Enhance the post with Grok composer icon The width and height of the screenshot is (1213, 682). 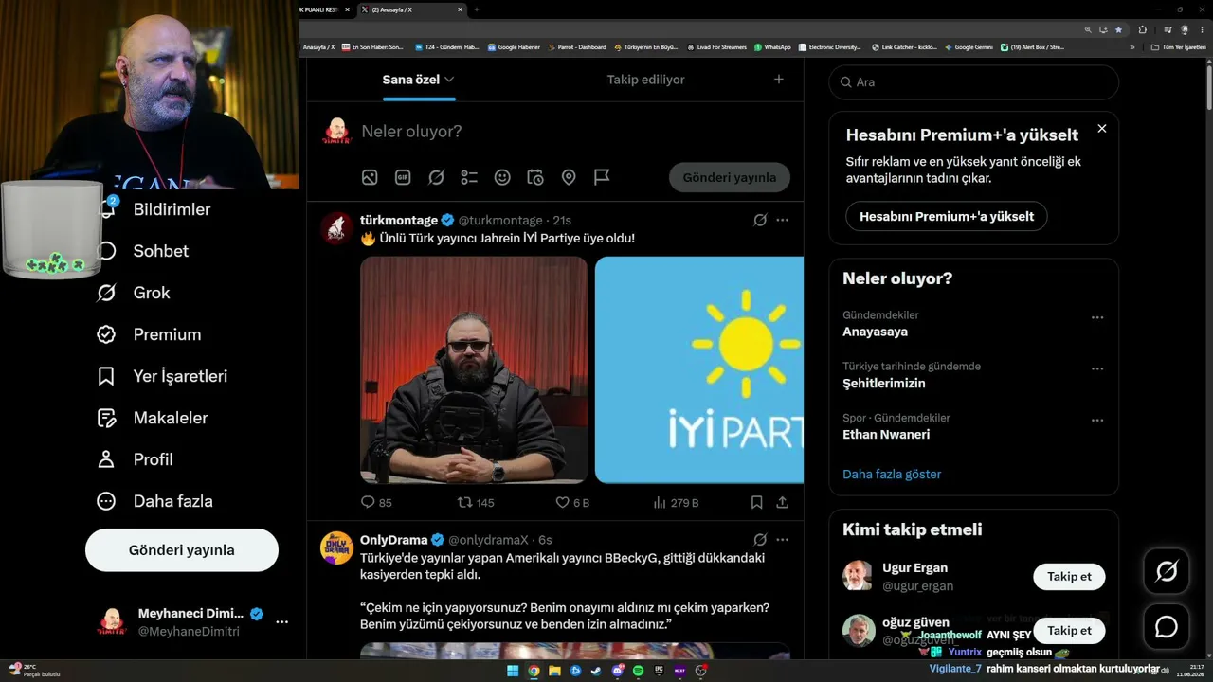pyautogui.click(x=436, y=177)
